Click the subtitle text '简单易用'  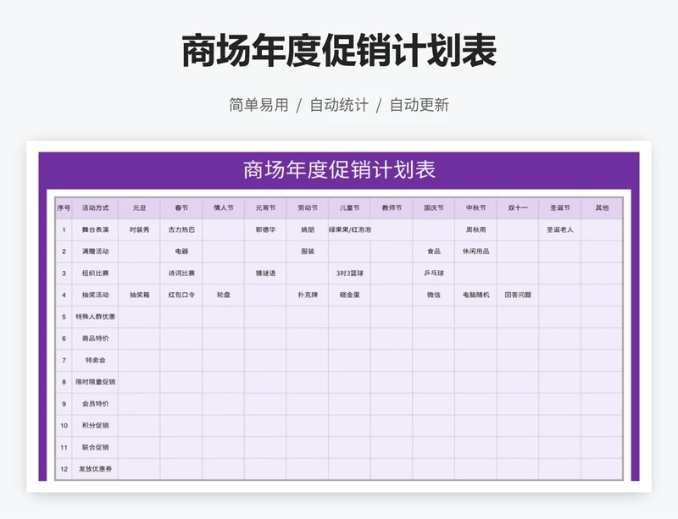tap(258, 105)
